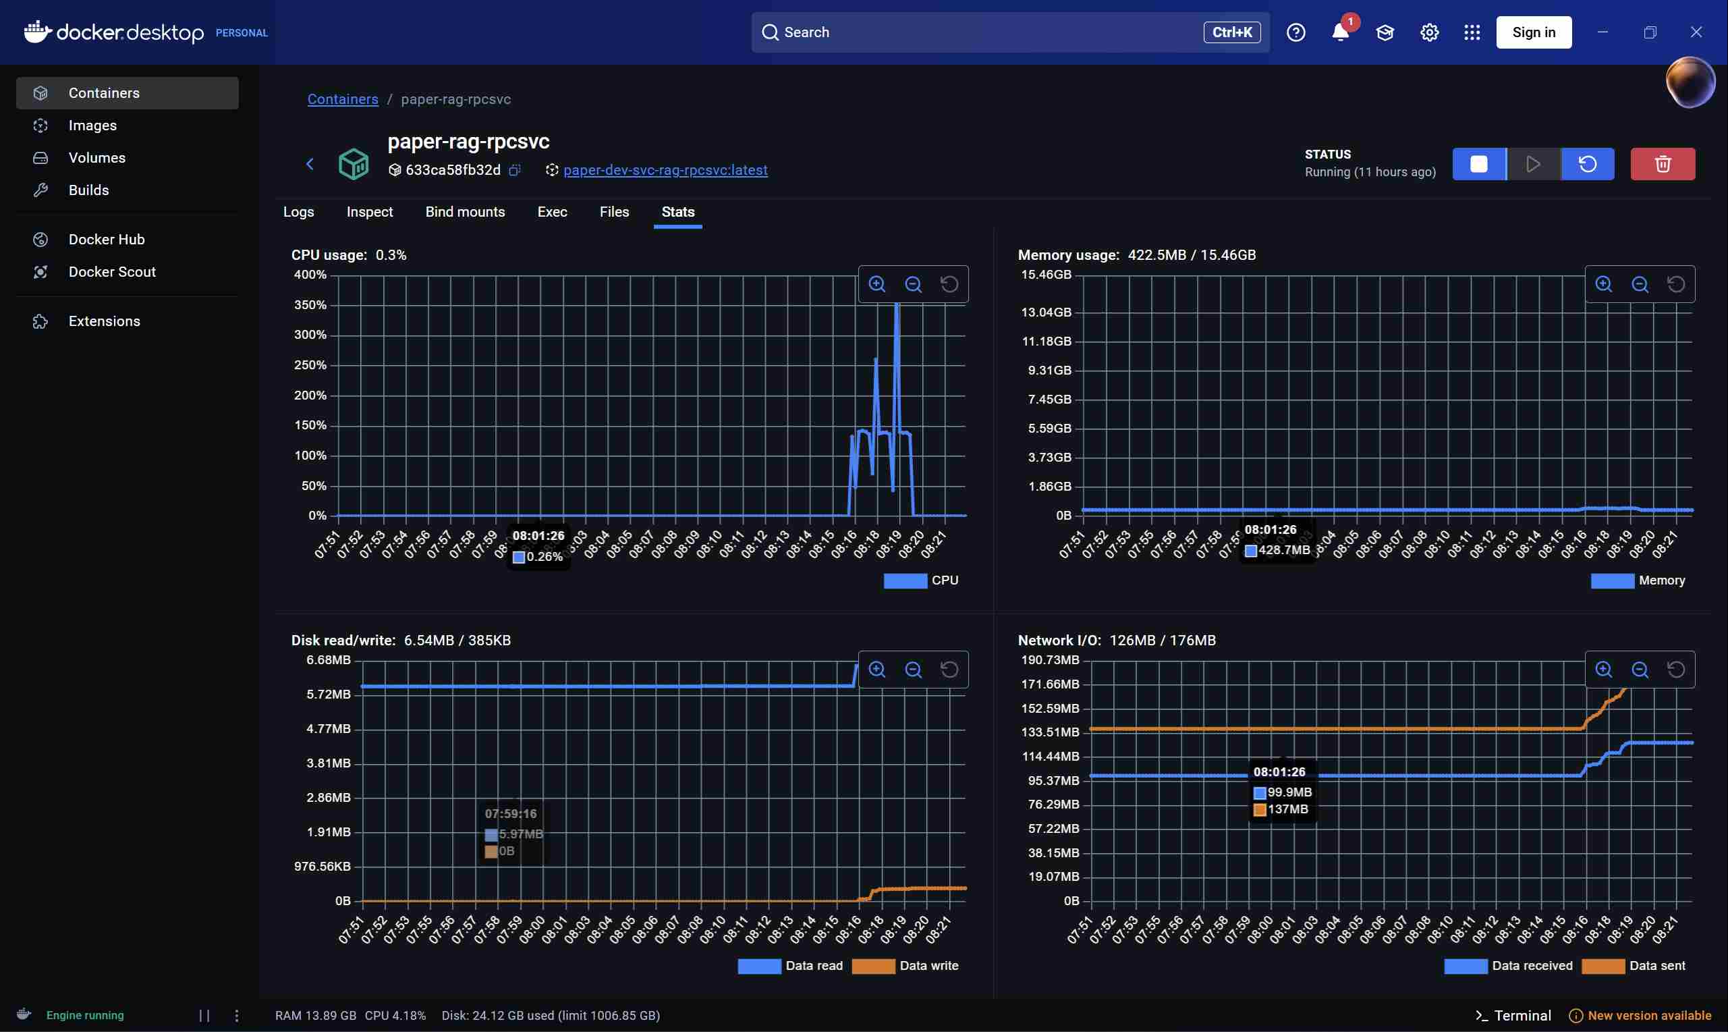Select the Stats tab
1728x1032 pixels.
pos(678,212)
